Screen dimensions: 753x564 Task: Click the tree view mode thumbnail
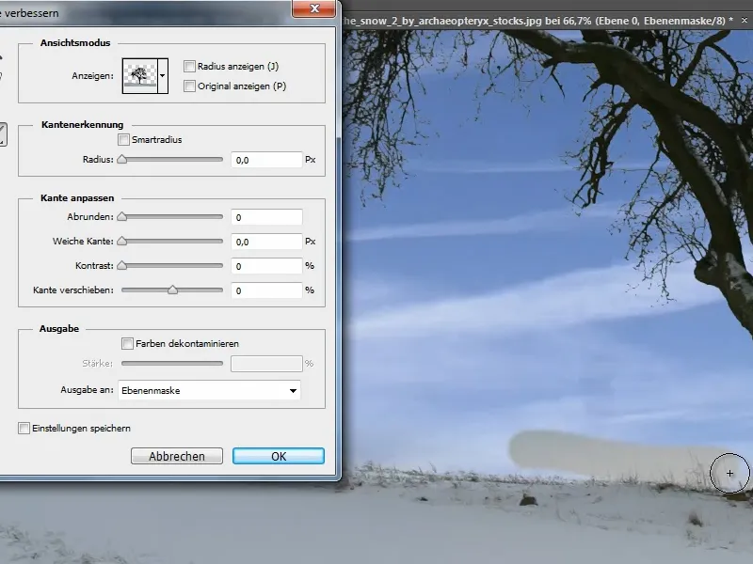click(x=139, y=76)
